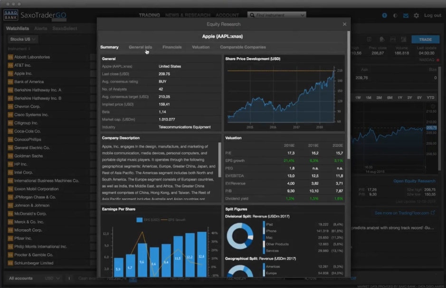Select the Alerts tab
446x288 pixels.
[x=41, y=28]
